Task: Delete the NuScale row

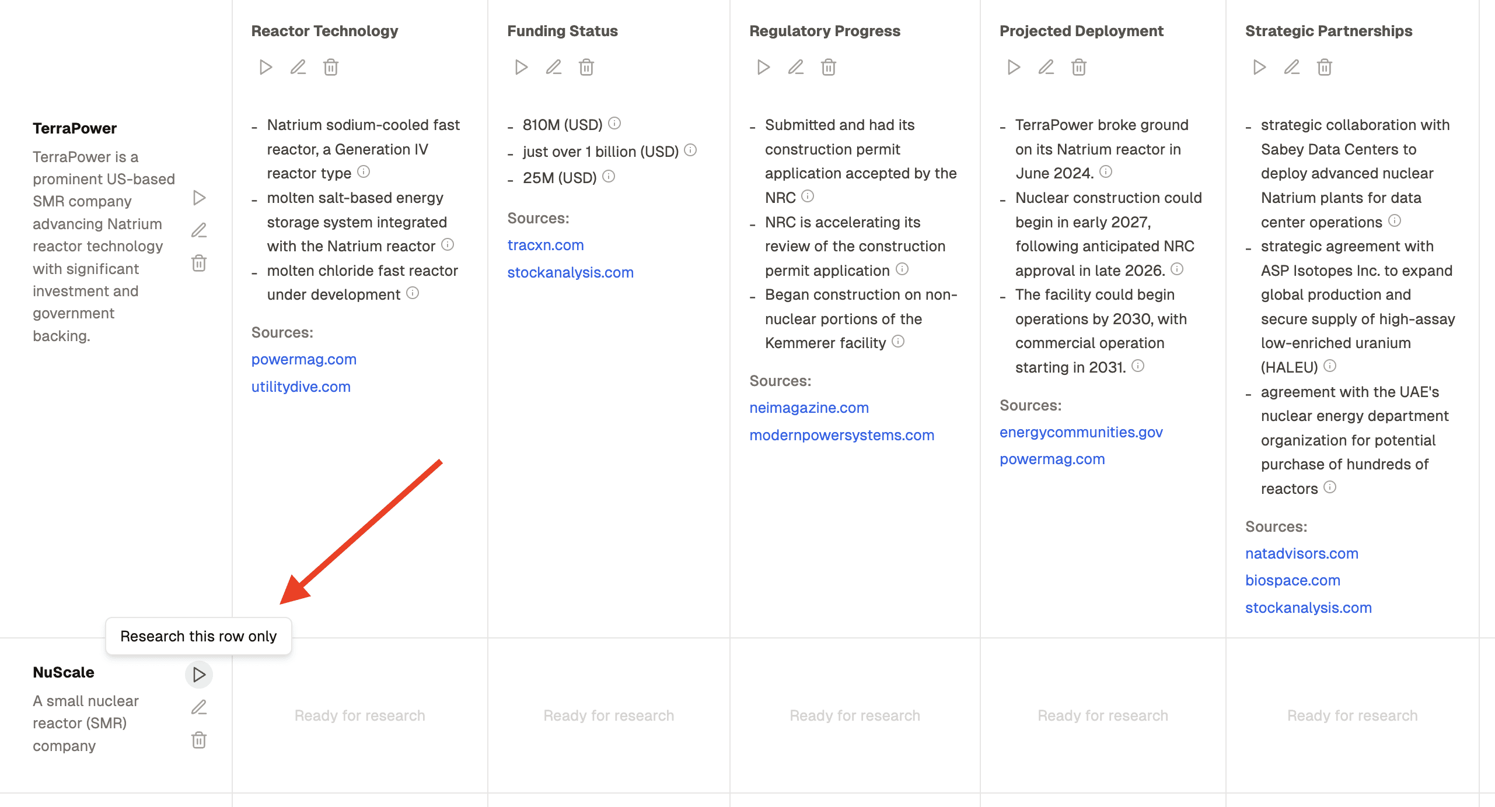Action: [199, 740]
